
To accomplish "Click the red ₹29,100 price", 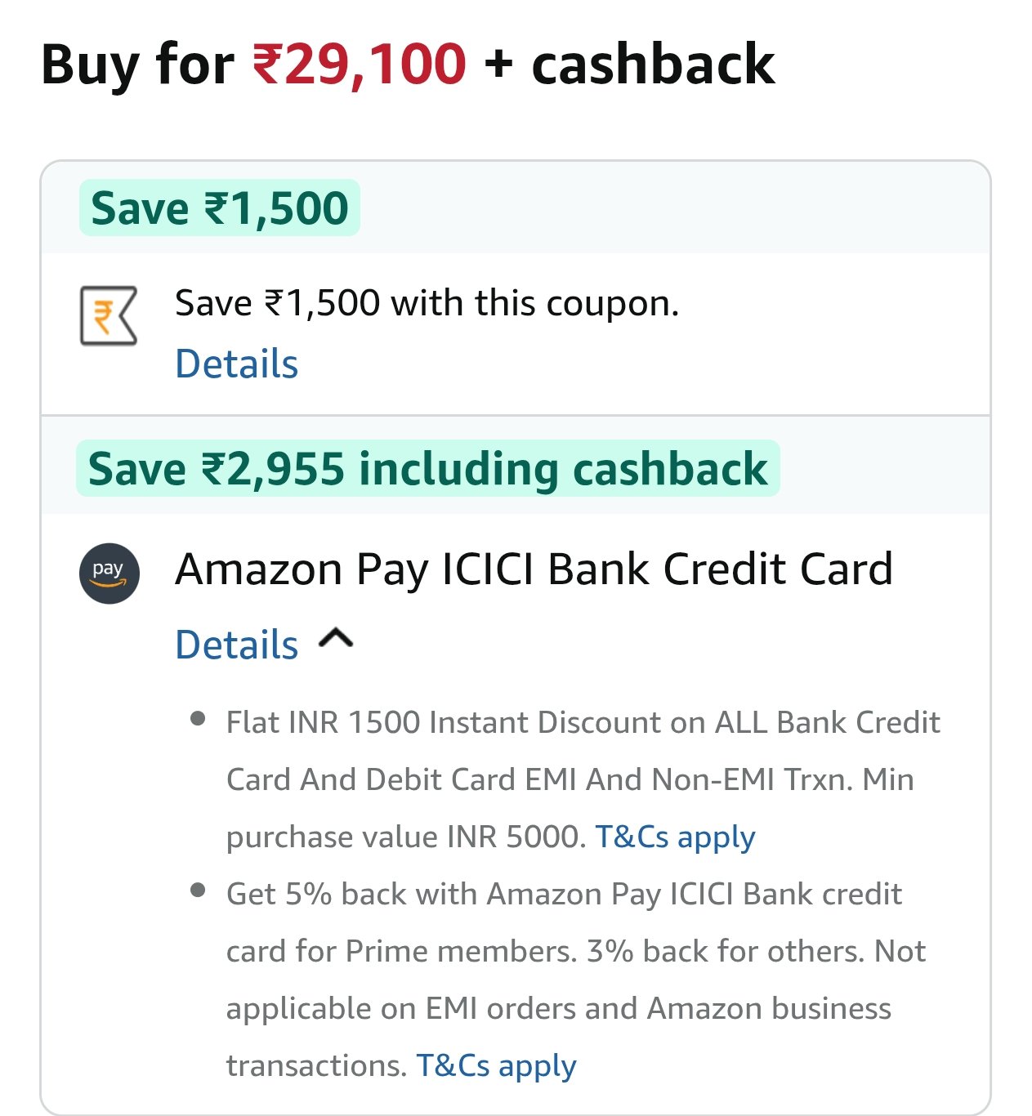I will point(360,65).
